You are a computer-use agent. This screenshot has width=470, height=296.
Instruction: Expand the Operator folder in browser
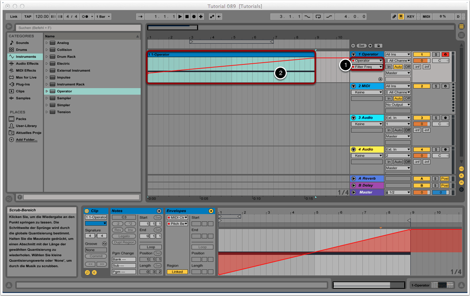[x=47, y=91]
